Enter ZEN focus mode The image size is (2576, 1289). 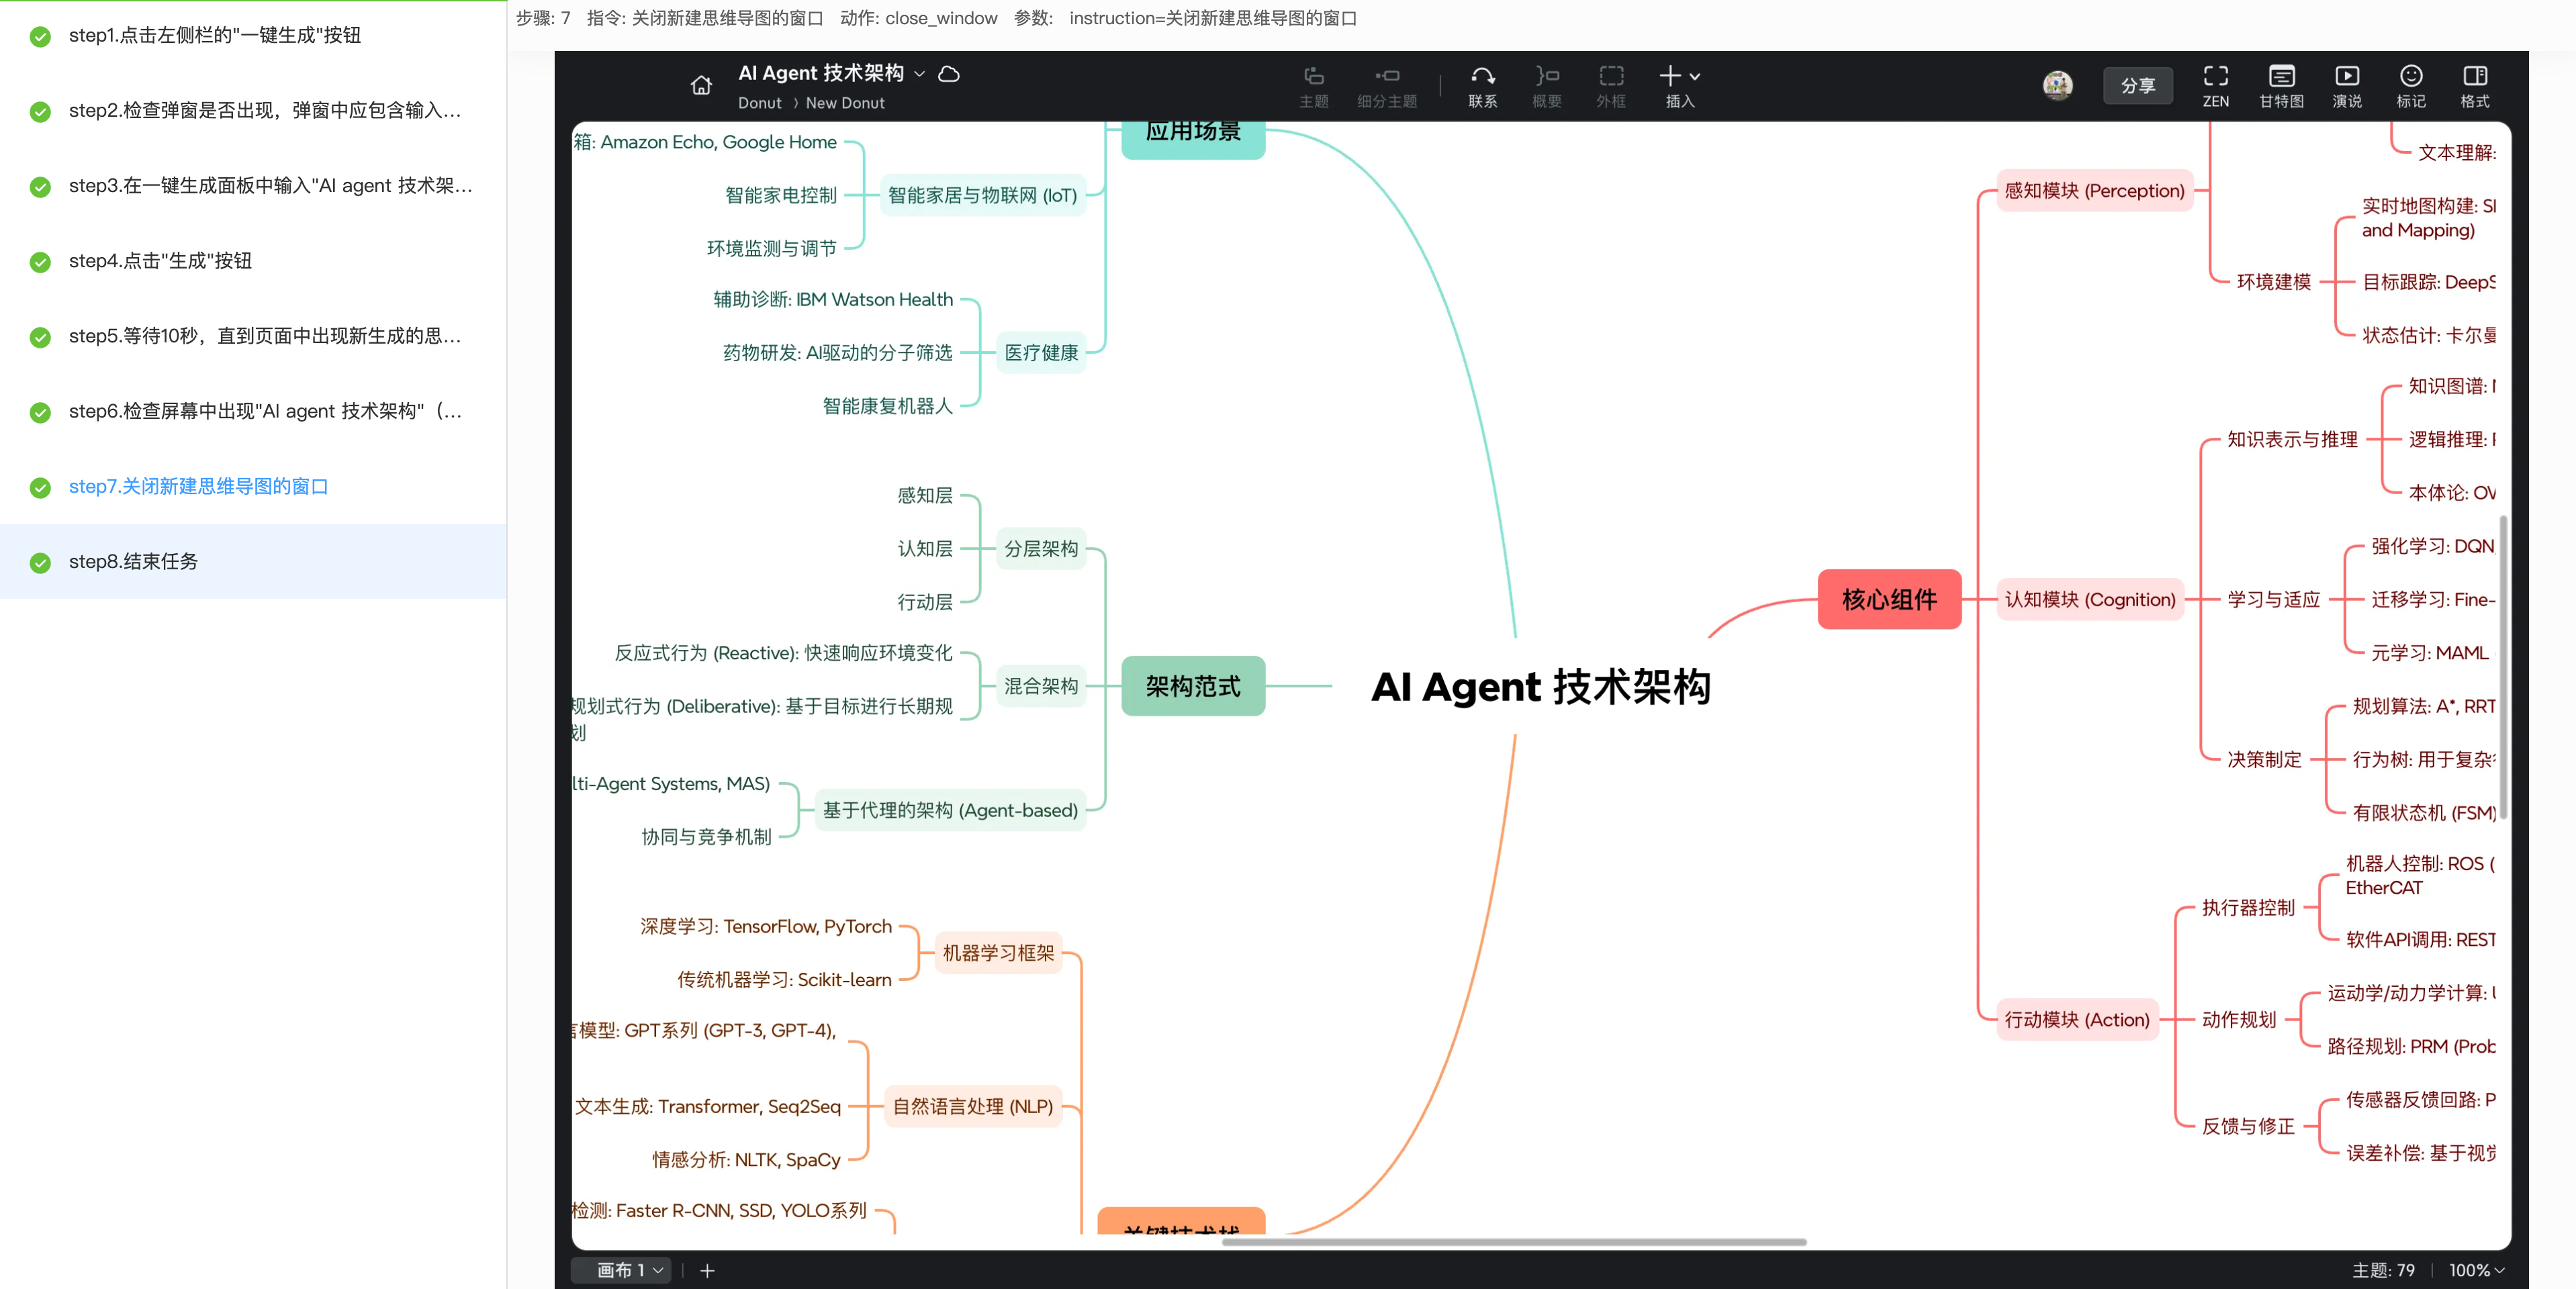(2216, 86)
